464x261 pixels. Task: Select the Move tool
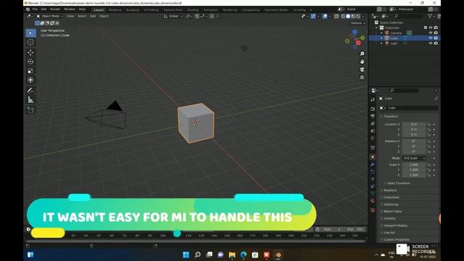coord(30,52)
